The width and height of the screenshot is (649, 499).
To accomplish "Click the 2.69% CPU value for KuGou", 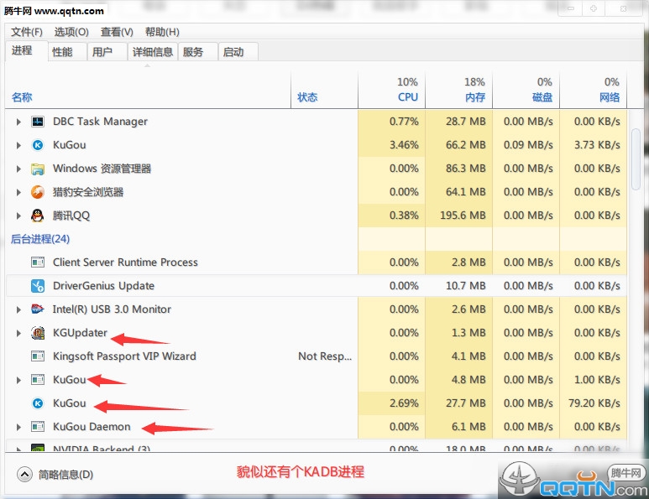I will click(x=404, y=403).
